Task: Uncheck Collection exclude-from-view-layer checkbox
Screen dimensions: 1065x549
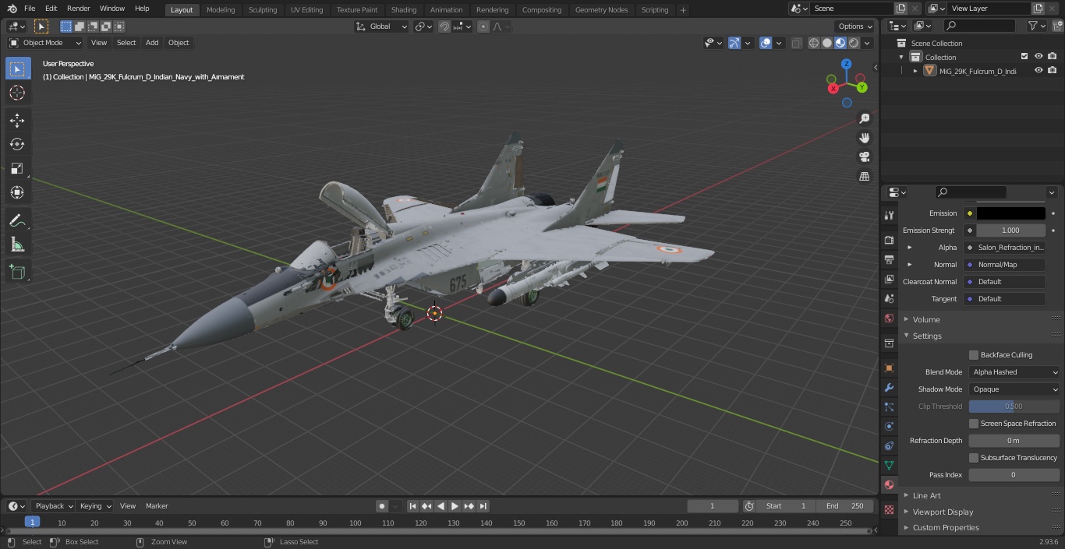Action: point(1024,57)
